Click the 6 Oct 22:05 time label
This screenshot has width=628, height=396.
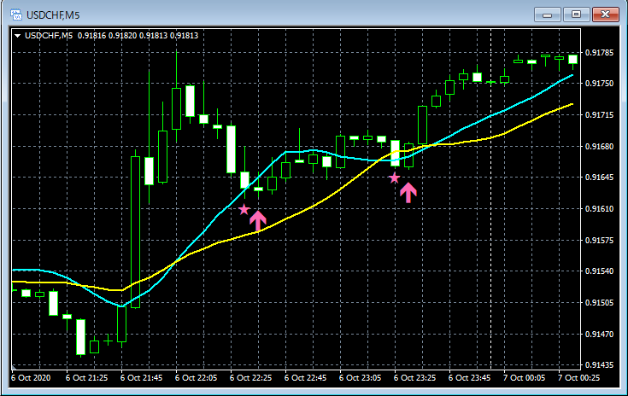coord(196,377)
